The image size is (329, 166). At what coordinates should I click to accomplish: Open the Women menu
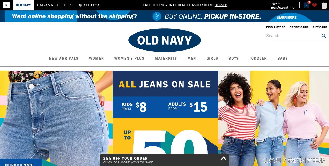pos(96,58)
